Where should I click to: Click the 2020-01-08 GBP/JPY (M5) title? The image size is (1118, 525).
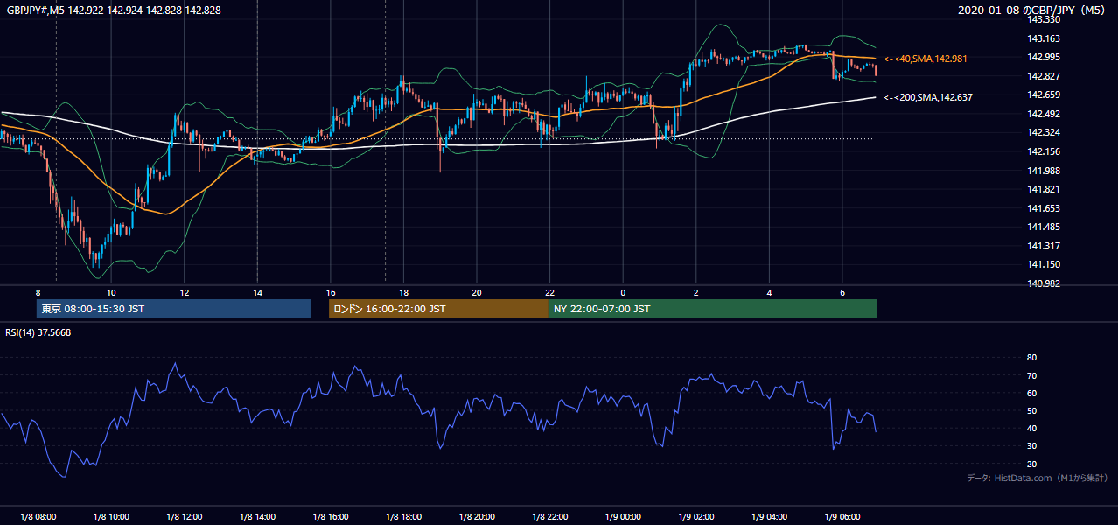1032,10
